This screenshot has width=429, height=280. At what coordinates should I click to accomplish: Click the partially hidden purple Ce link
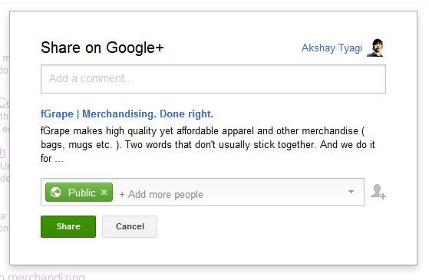pos(5,103)
